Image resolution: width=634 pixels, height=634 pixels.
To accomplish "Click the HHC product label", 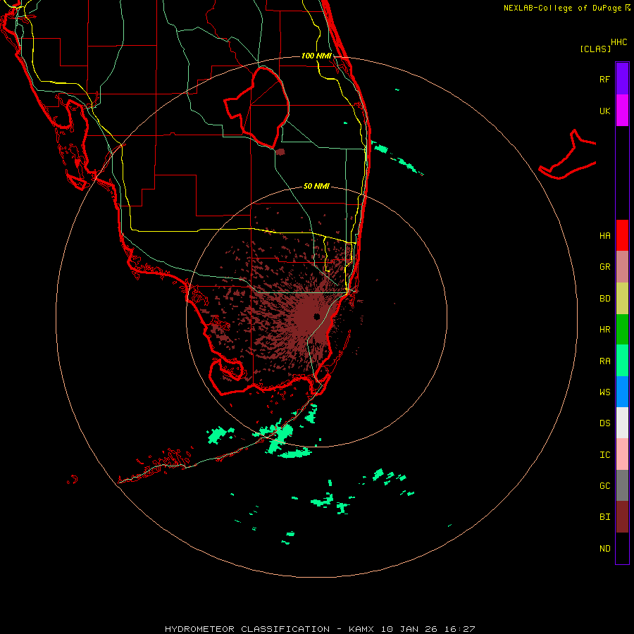I will coord(619,42).
